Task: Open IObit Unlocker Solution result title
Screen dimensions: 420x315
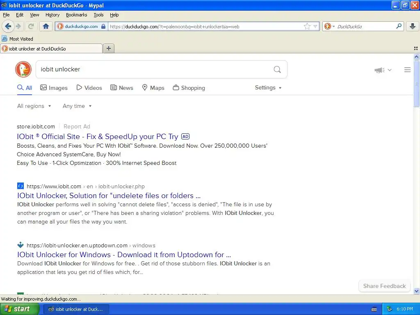Action: click(x=109, y=196)
